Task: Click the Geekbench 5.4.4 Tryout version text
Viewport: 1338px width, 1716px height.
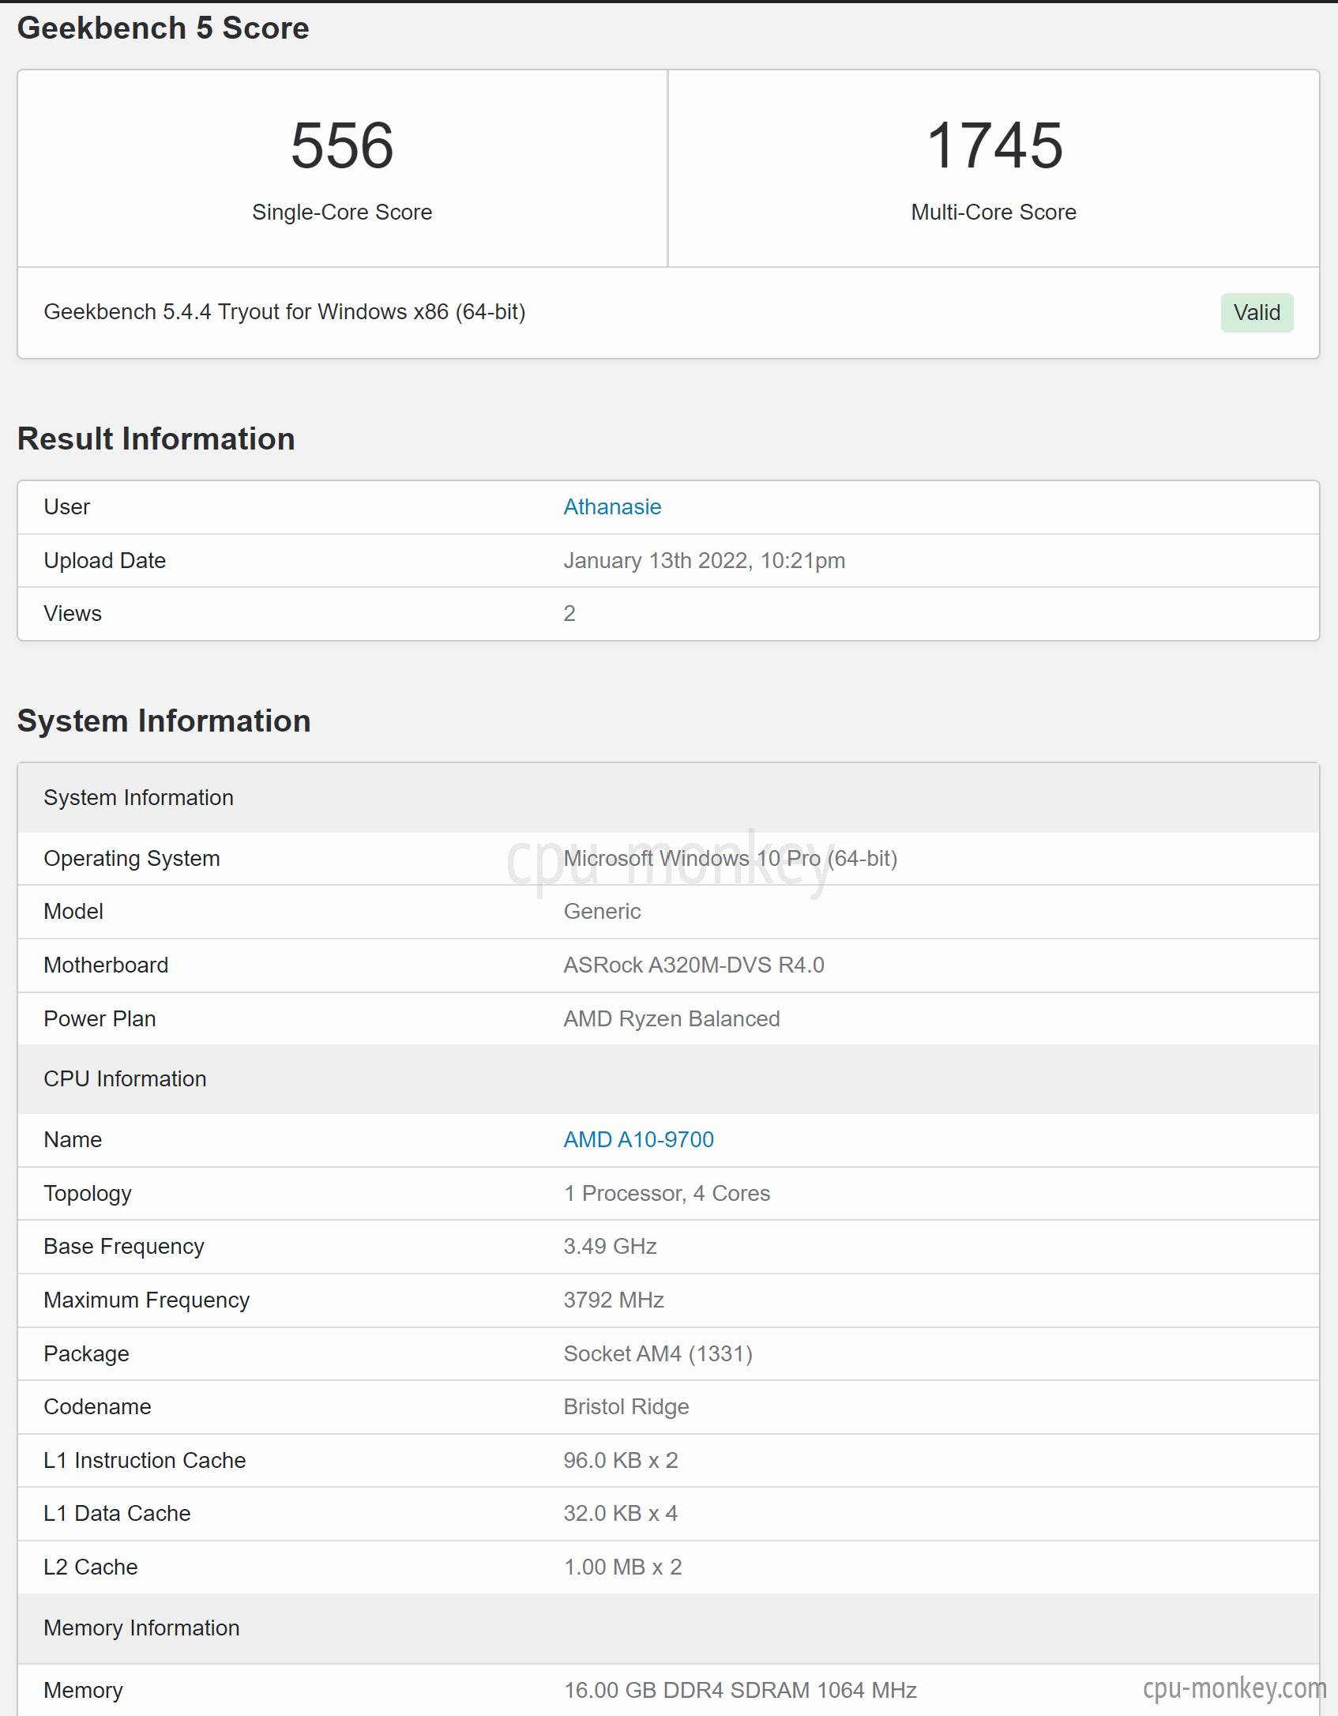Action: point(284,312)
